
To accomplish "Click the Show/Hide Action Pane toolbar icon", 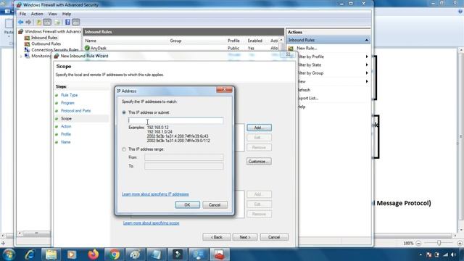I will (75, 22).
